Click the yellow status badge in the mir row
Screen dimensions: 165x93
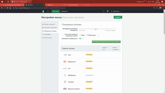coord(89,68)
